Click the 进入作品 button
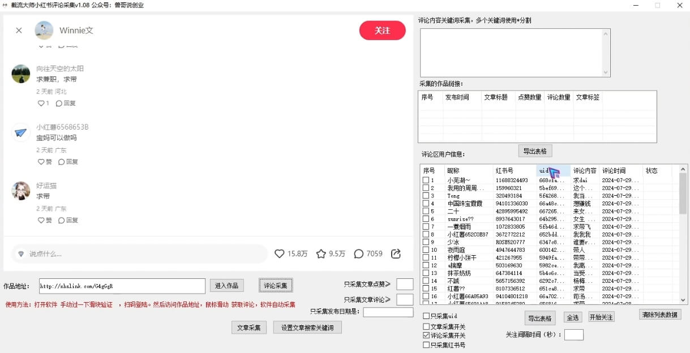The width and height of the screenshot is (690, 353). point(226,286)
